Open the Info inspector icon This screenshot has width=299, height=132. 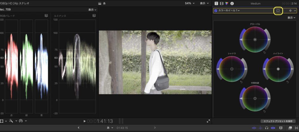(232, 3)
